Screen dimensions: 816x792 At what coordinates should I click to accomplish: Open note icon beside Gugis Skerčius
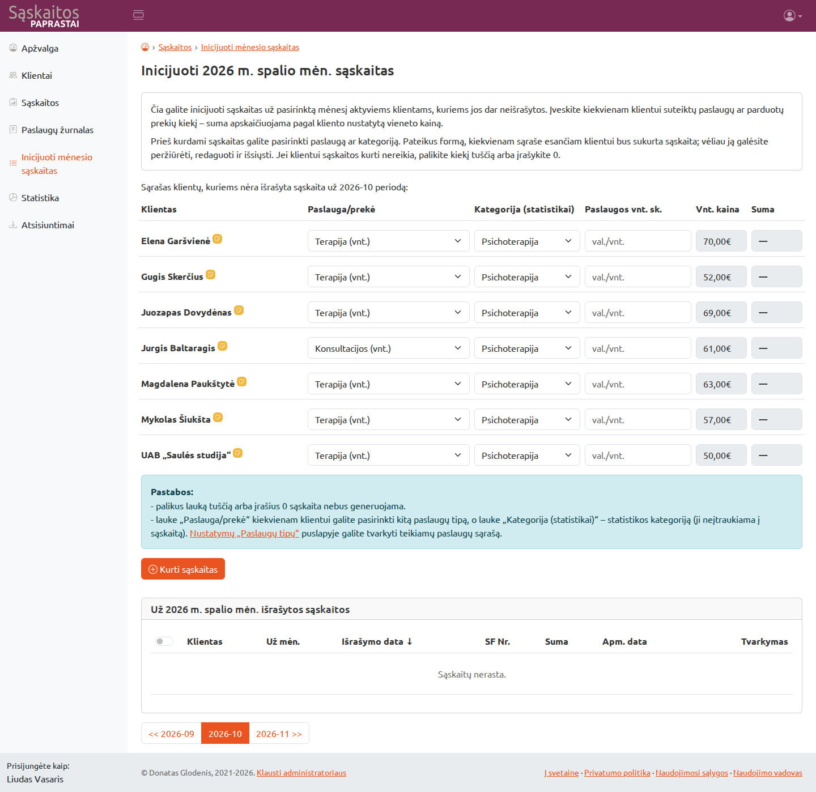pyautogui.click(x=211, y=275)
